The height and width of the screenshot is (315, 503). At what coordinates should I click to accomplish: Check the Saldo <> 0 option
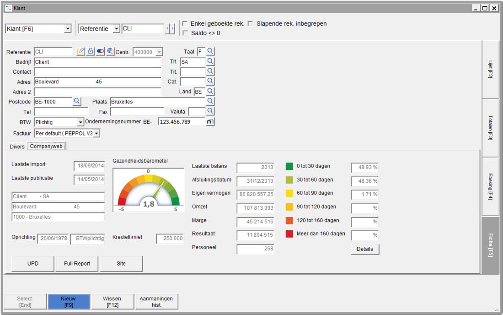185,33
